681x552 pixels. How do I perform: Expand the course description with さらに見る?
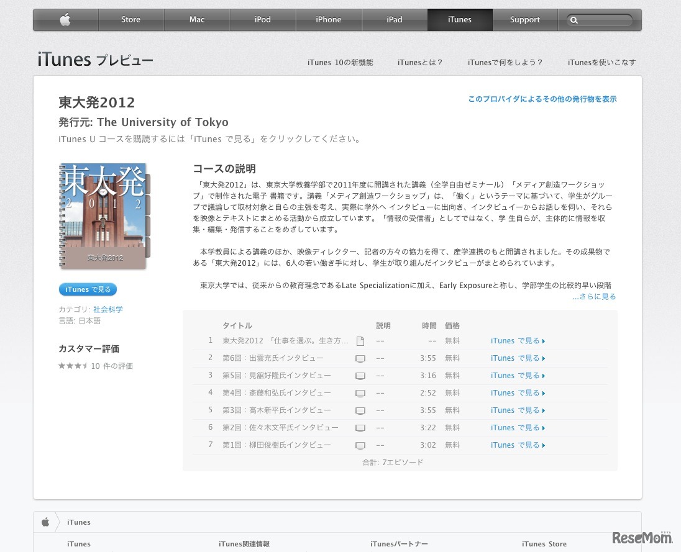(x=593, y=296)
